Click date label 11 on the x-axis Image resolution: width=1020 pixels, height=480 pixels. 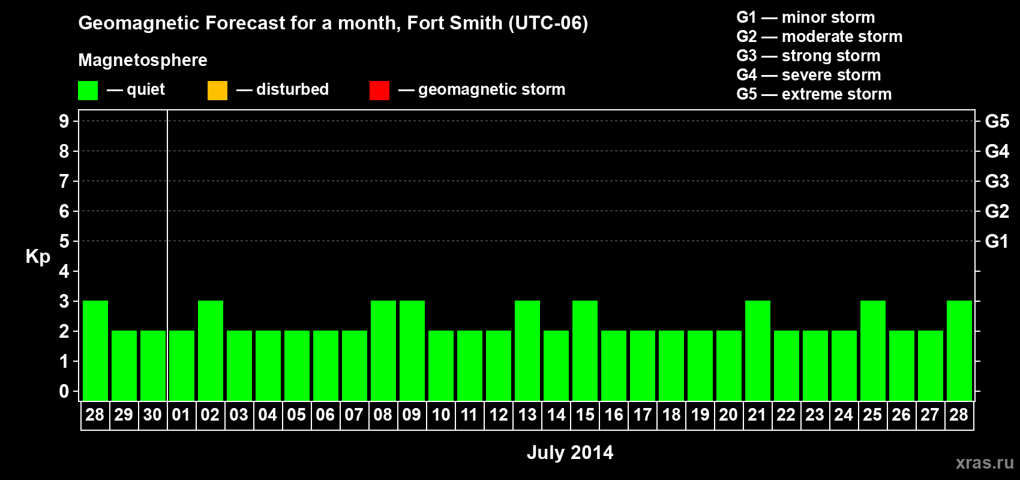469,415
